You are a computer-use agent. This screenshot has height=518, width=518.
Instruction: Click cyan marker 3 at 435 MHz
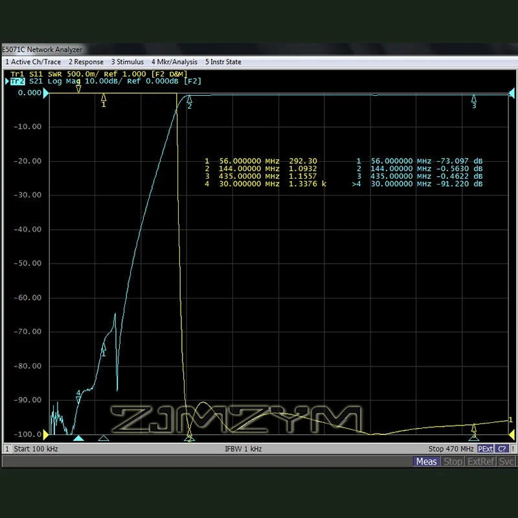pos(474,102)
